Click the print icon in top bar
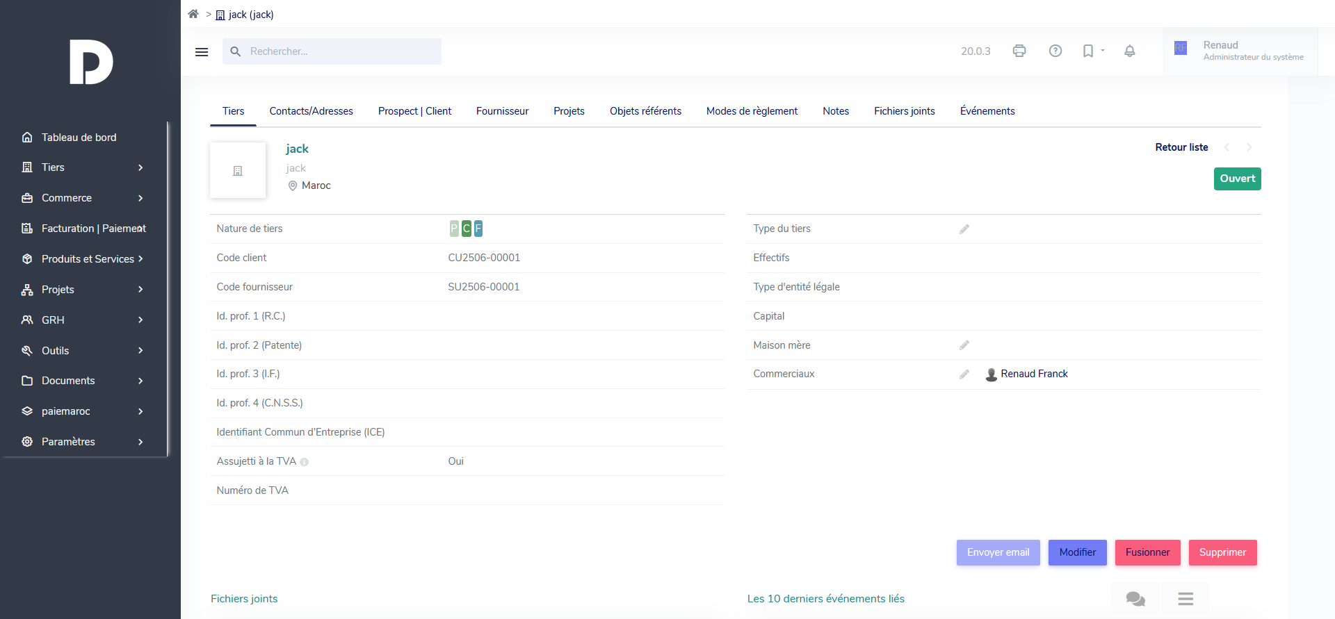Screen dimensions: 1335x619 pos(1019,51)
